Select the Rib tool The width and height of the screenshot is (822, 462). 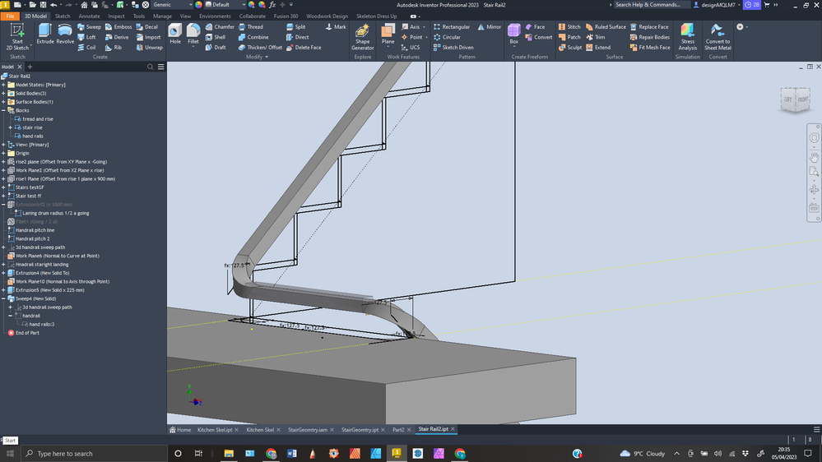(x=114, y=47)
